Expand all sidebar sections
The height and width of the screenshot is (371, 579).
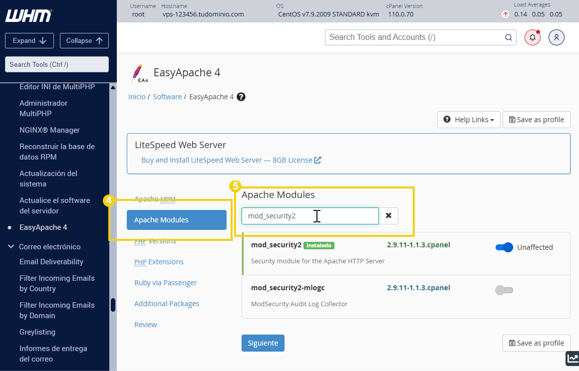29,40
